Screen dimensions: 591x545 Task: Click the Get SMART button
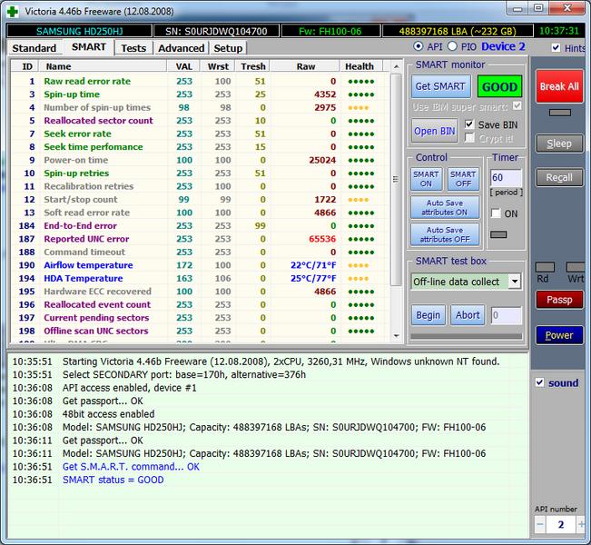(x=440, y=86)
